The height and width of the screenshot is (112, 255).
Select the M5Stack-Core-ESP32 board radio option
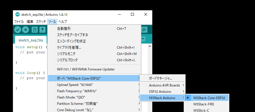click(x=207, y=98)
